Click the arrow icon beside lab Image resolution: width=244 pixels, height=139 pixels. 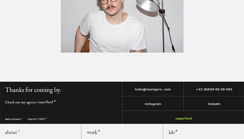176,131
